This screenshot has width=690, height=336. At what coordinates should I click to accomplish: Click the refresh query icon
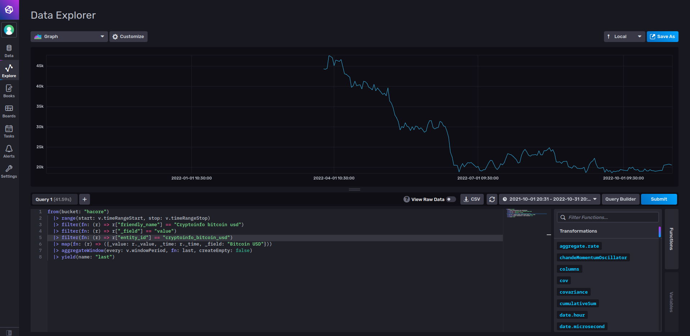[x=492, y=199]
